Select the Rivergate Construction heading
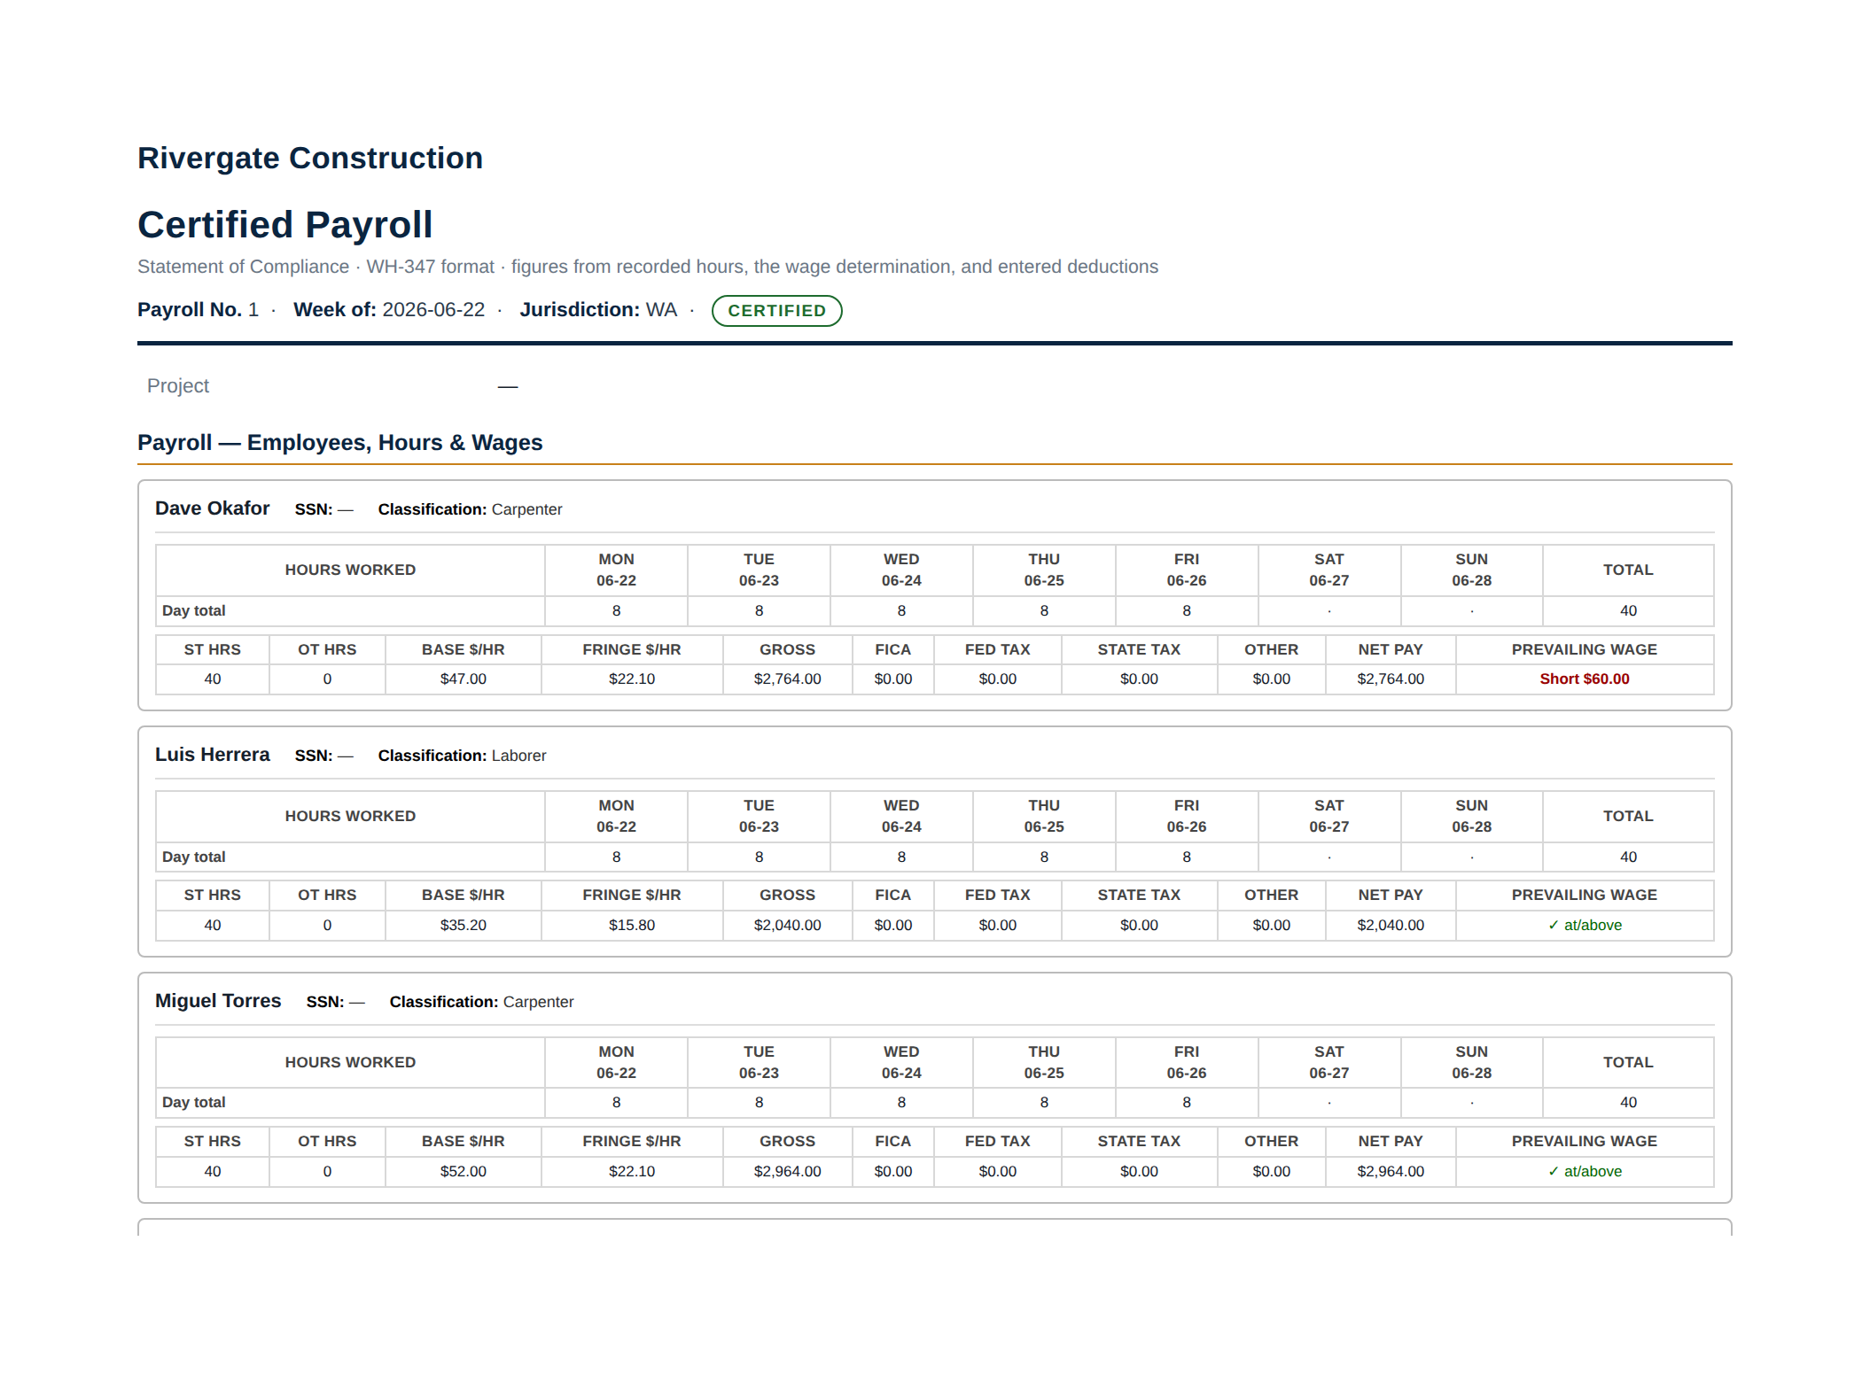This screenshot has height=1373, width=1870. tap(310, 158)
